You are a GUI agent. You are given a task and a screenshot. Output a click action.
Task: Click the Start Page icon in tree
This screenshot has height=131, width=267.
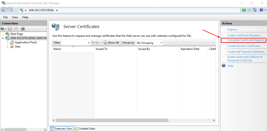(8, 34)
